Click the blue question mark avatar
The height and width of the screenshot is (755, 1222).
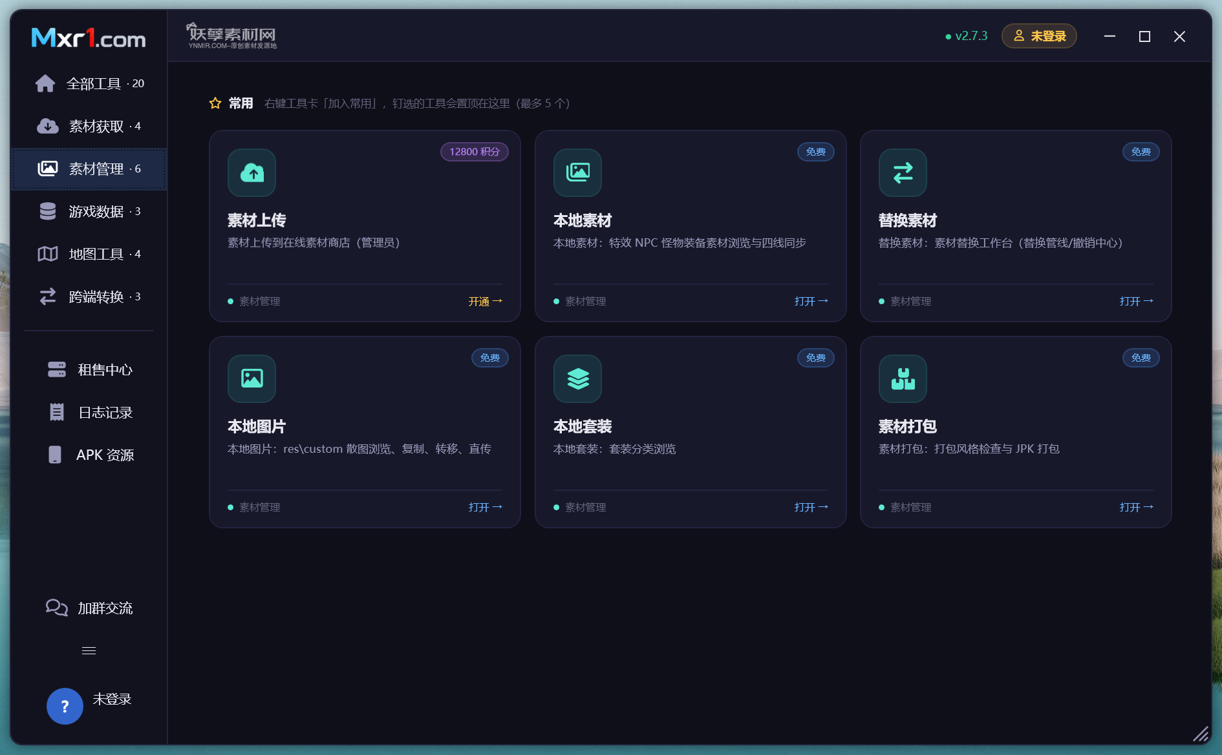[x=65, y=706]
